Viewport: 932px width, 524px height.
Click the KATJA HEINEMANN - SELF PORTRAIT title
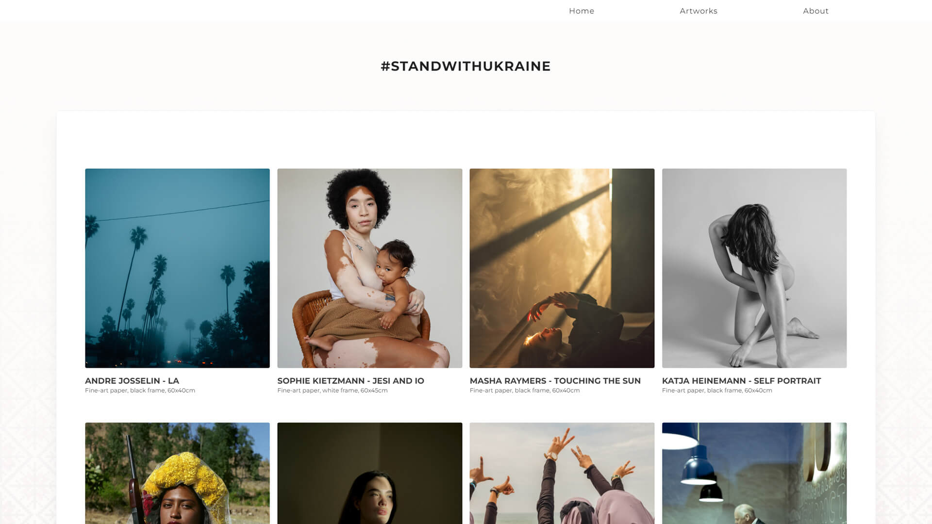tap(741, 381)
